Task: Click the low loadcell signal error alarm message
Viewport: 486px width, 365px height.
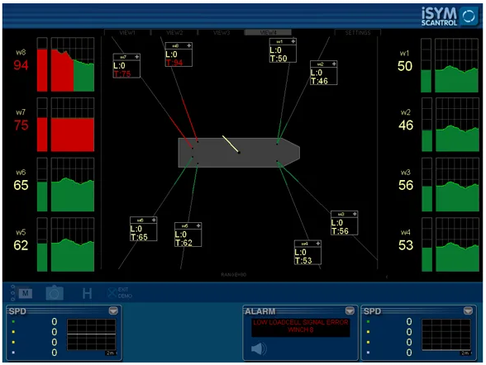Action: 301,326
